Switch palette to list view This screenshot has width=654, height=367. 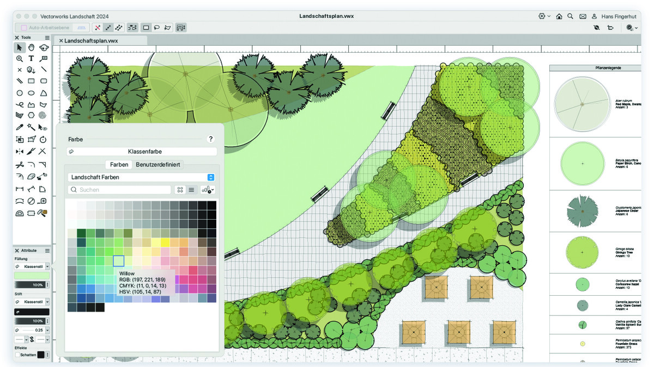pos(191,190)
